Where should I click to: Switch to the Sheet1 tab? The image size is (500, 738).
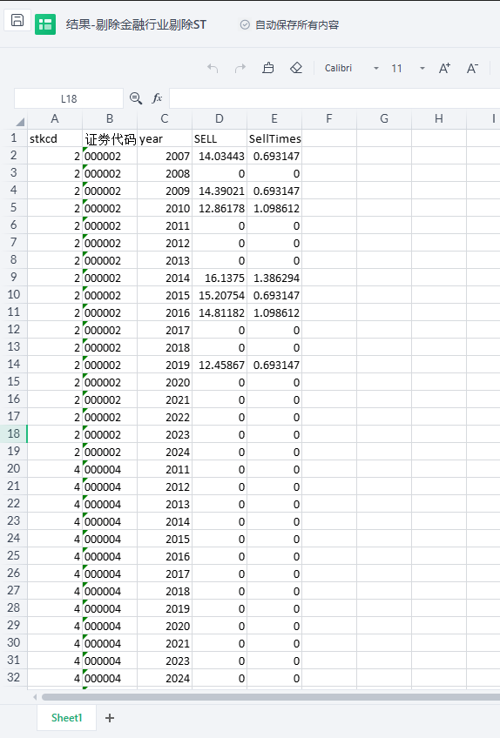coord(66,718)
